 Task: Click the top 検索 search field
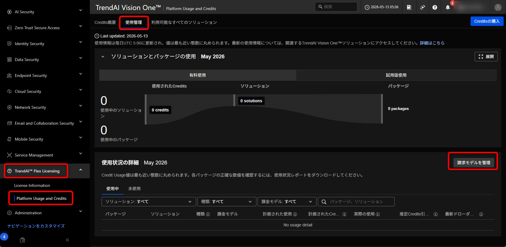click(336, 7)
